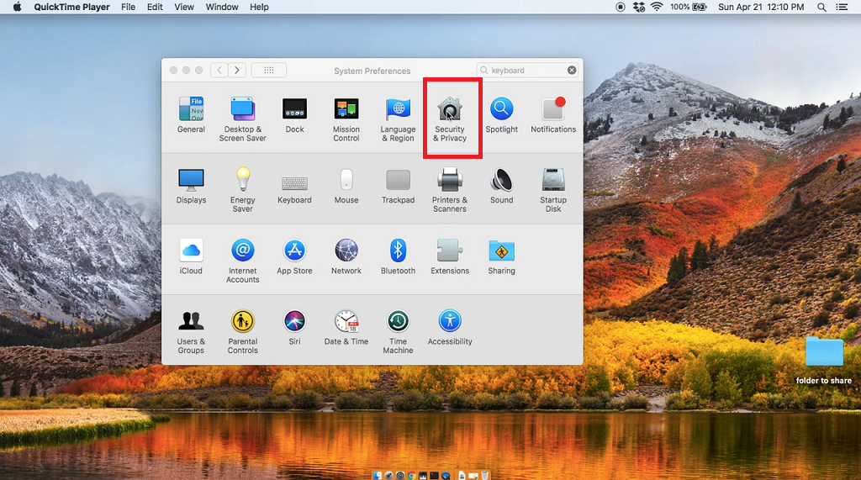Open Date & Time preferences

point(346,327)
